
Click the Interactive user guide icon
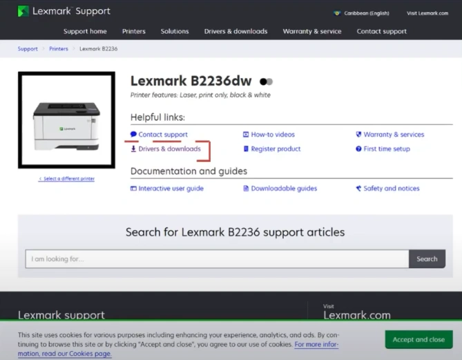click(x=133, y=189)
